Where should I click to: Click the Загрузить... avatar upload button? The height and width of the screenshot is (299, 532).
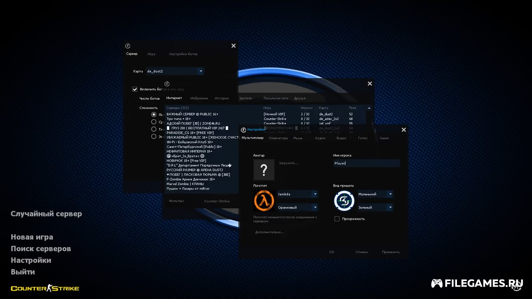(288, 163)
